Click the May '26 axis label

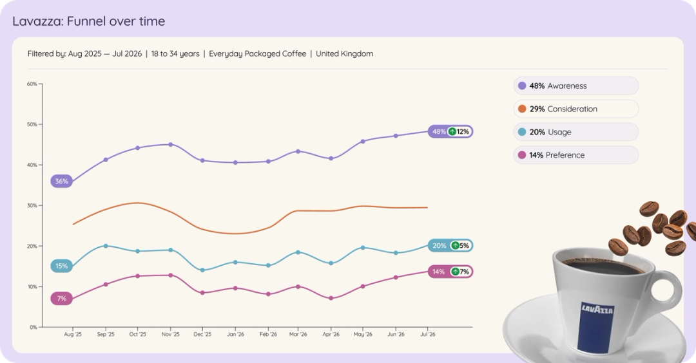pos(363,335)
